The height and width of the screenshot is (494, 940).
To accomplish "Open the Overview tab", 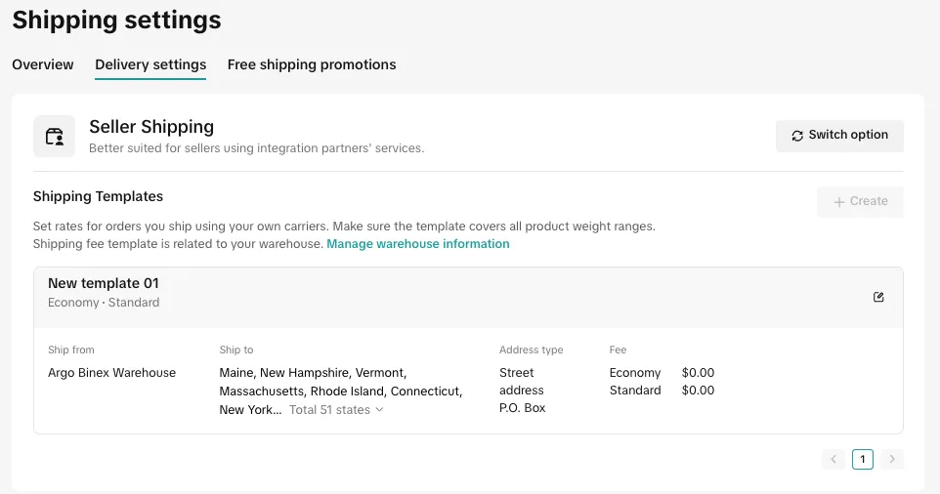I will pyautogui.click(x=43, y=64).
